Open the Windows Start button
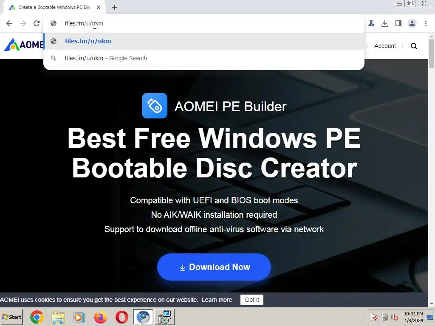The height and width of the screenshot is (326, 435). (11, 317)
